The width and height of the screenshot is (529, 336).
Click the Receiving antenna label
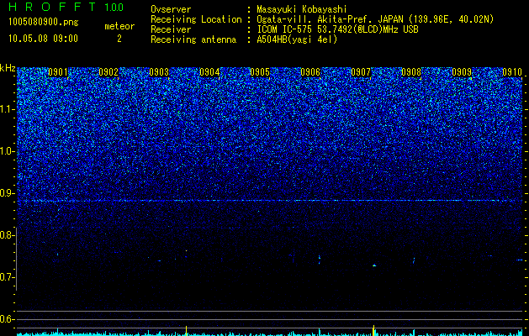click(x=193, y=39)
